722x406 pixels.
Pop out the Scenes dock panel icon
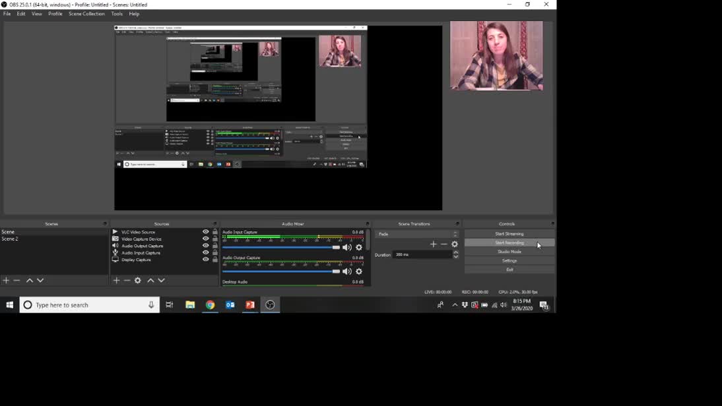tap(105, 224)
